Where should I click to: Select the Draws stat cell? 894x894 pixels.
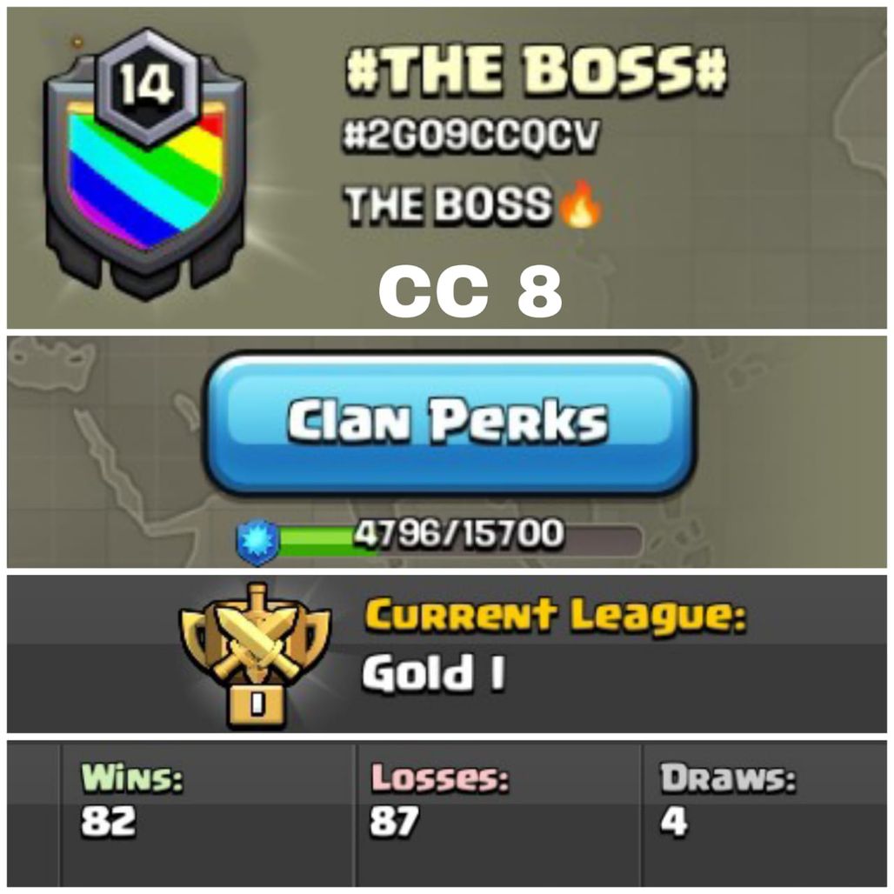click(x=765, y=814)
